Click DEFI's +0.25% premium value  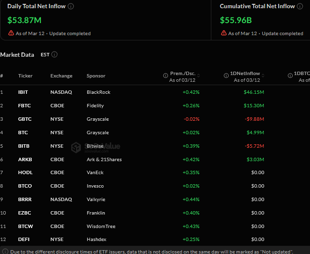tap(191, 240)
